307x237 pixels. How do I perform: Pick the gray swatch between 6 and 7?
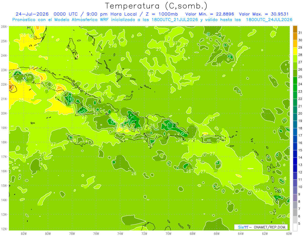295,212
